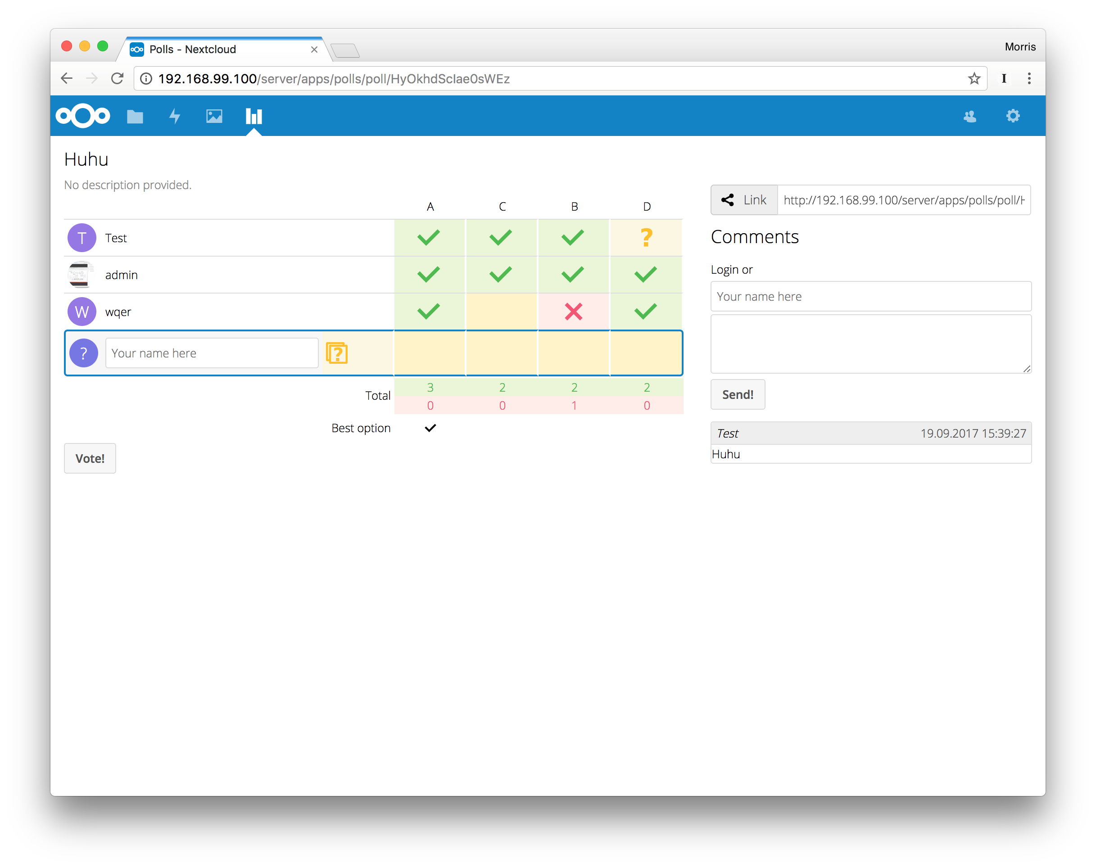Open the Polls bar chart icon
Screen dimensions: 1096x868
(254, 116)
